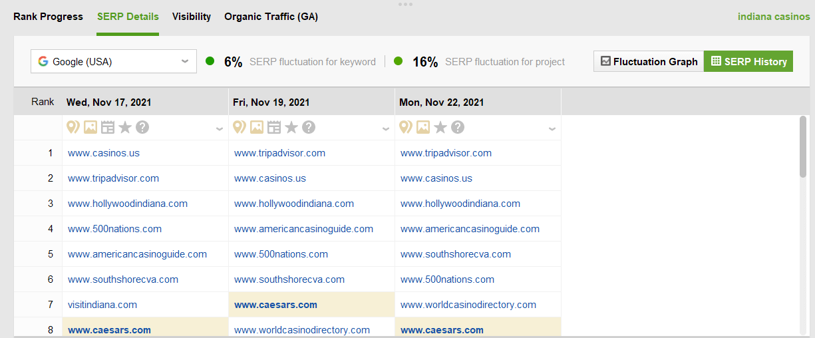Click the map pin icon under Fri, Nov 19
The width and height of the screenshot is (815, 338).
(240, 127)
